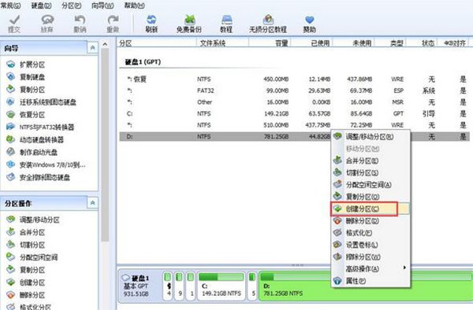The width and height of the screenshot is (473, 310).
Task: Choose 擦除分区(W) in context menu
Action: [371, 257]
